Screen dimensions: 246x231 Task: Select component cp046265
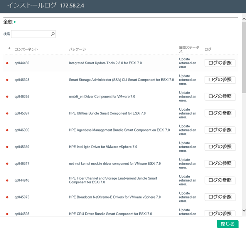(22, 97)
